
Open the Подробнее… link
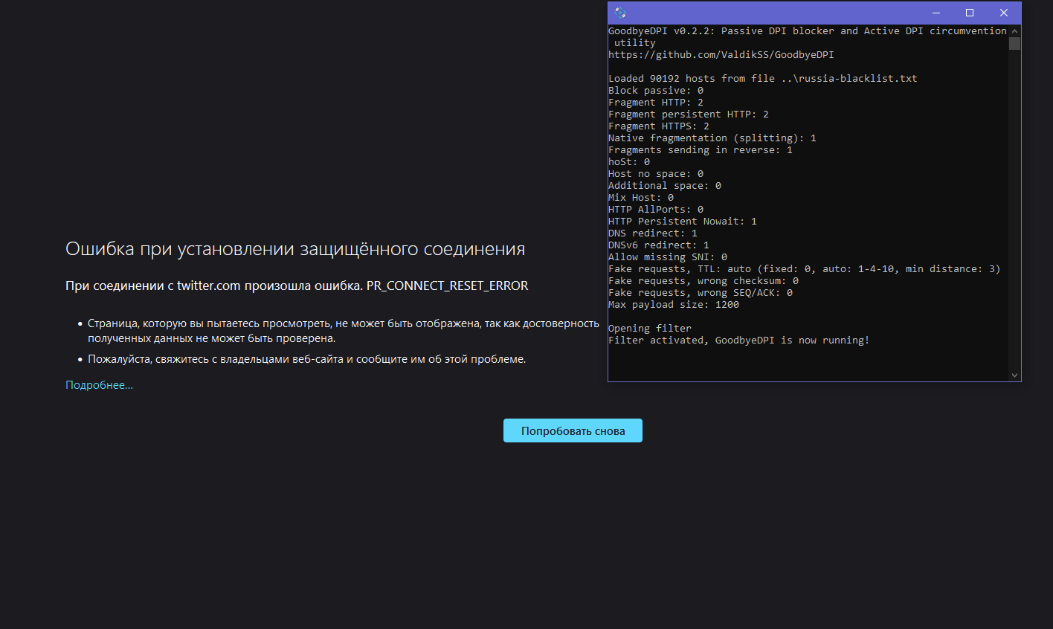click(x=99, y=385)
